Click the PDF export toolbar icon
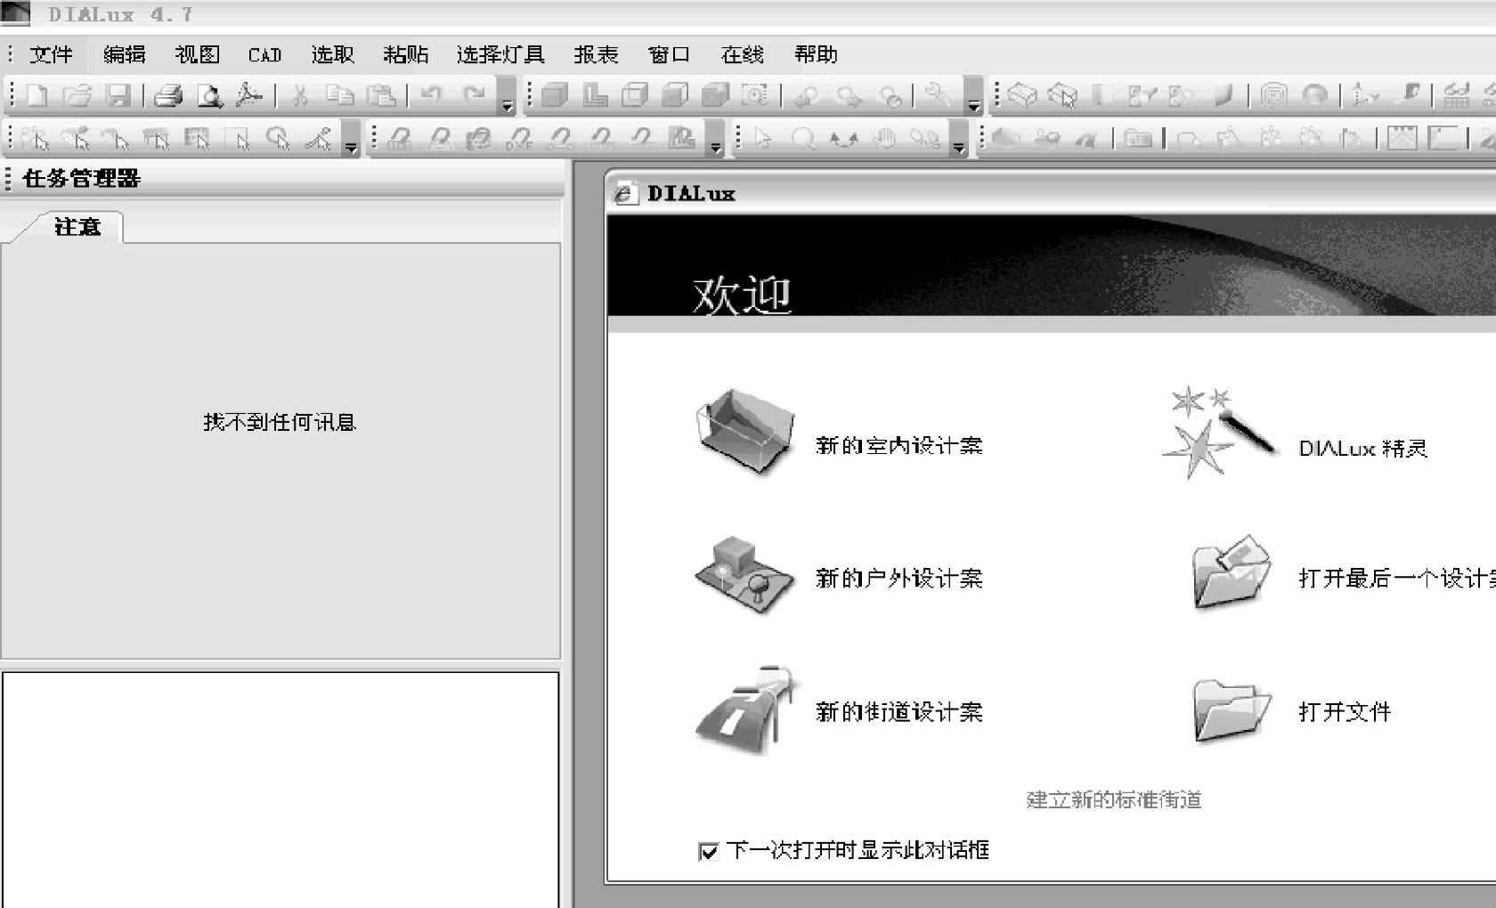 pos(249,95)
